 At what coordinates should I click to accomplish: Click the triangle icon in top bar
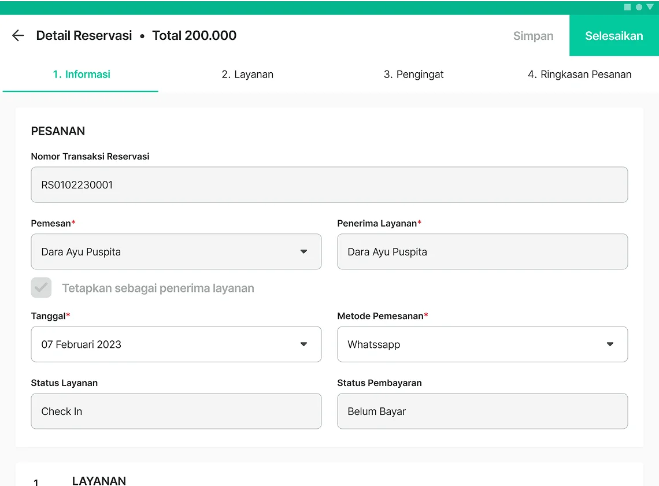(x=650, y=8)
